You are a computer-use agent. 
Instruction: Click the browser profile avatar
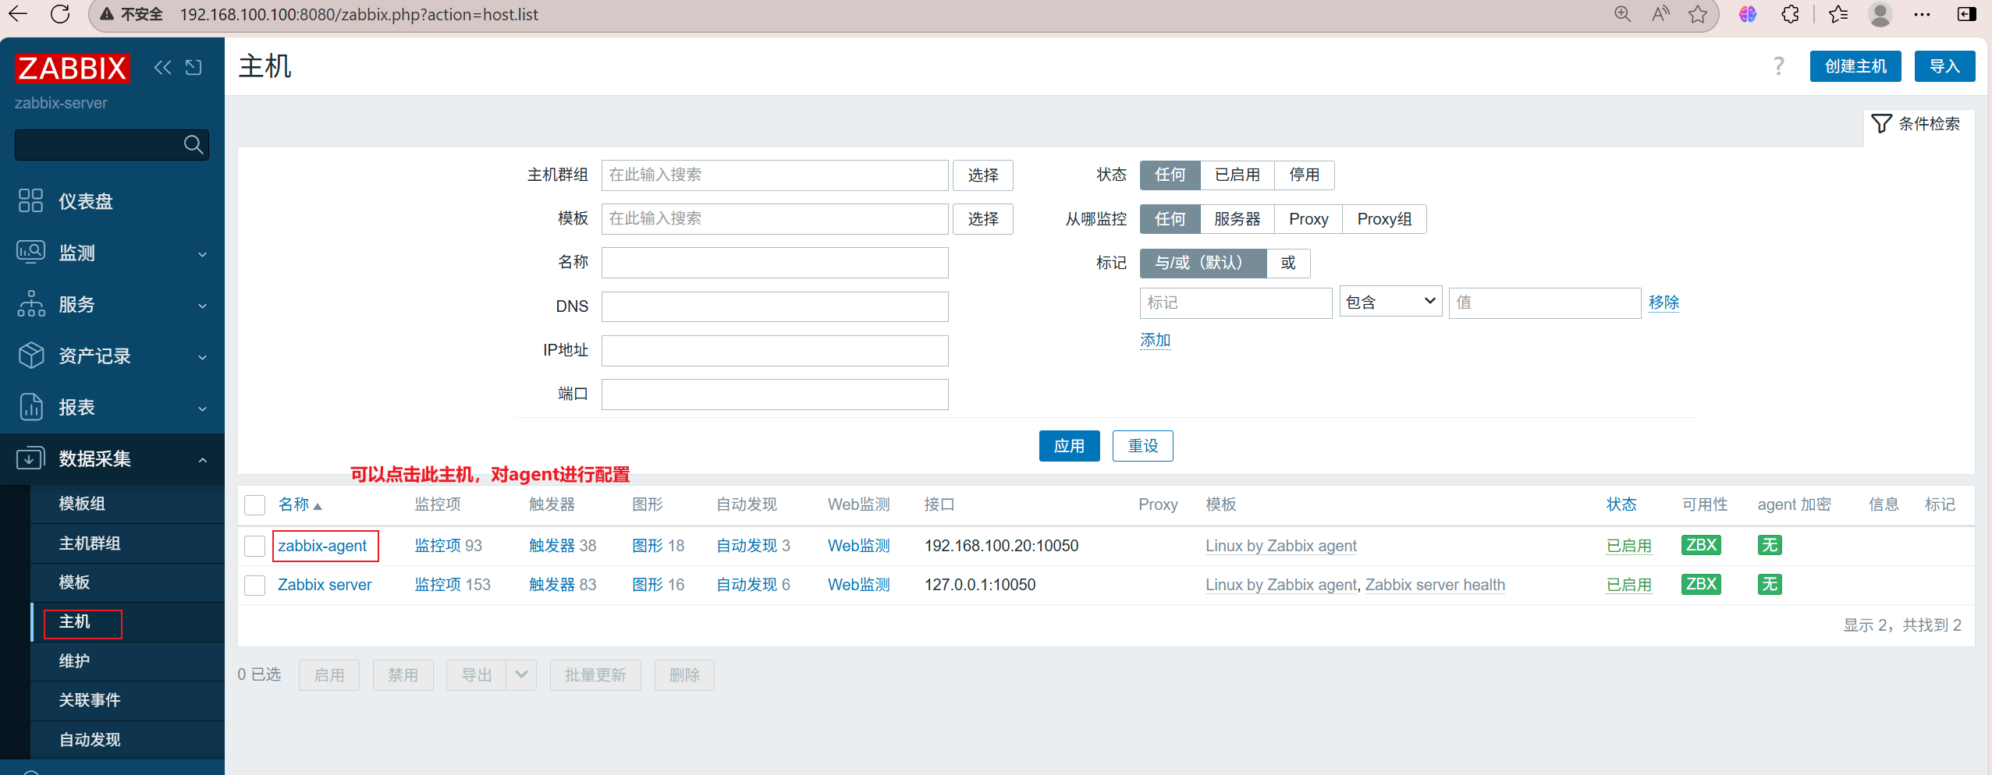point(1880,14)
